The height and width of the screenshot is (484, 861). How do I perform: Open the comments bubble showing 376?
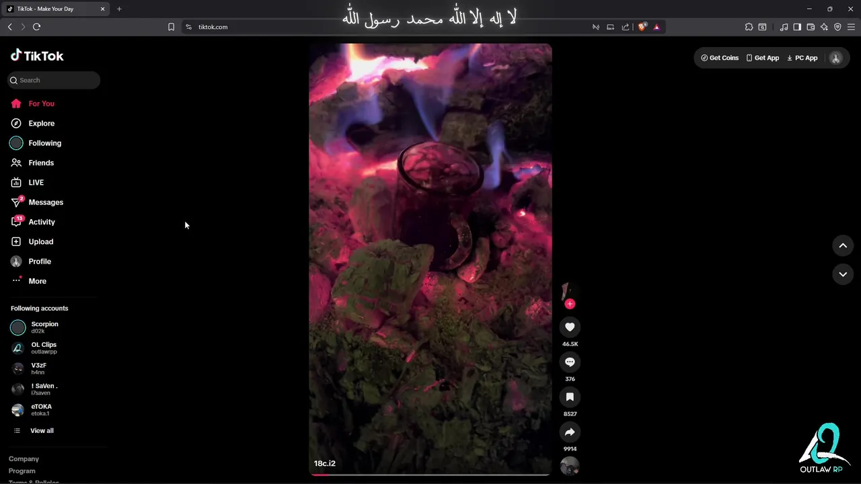570,362
